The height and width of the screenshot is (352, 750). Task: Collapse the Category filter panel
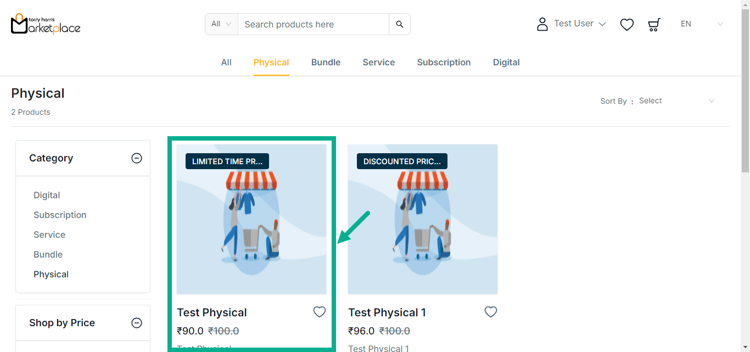click(x=137, y=158)
